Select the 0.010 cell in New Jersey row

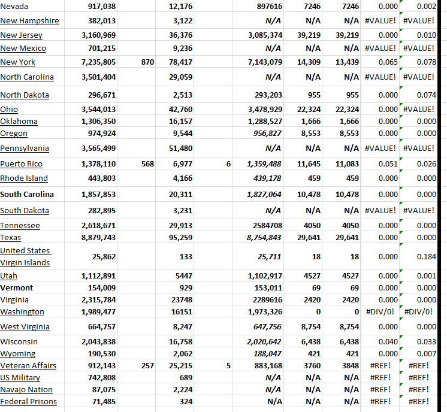point(418,35)
